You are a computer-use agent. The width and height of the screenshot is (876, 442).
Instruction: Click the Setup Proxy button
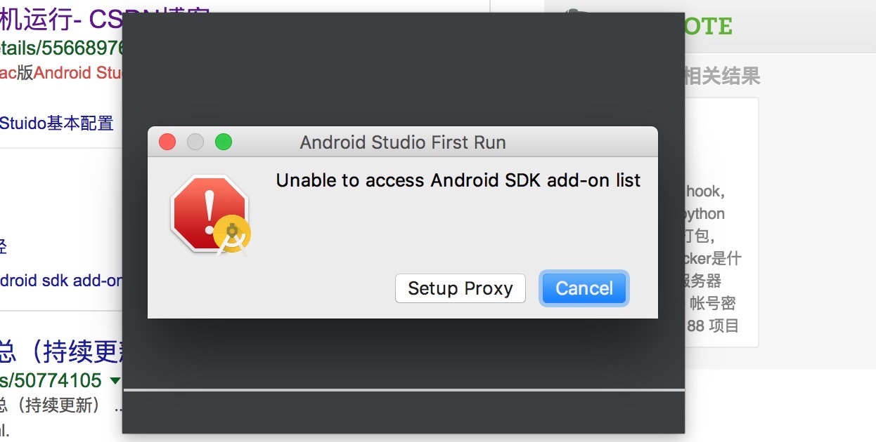pyautogui.click(x=460, y=288)
